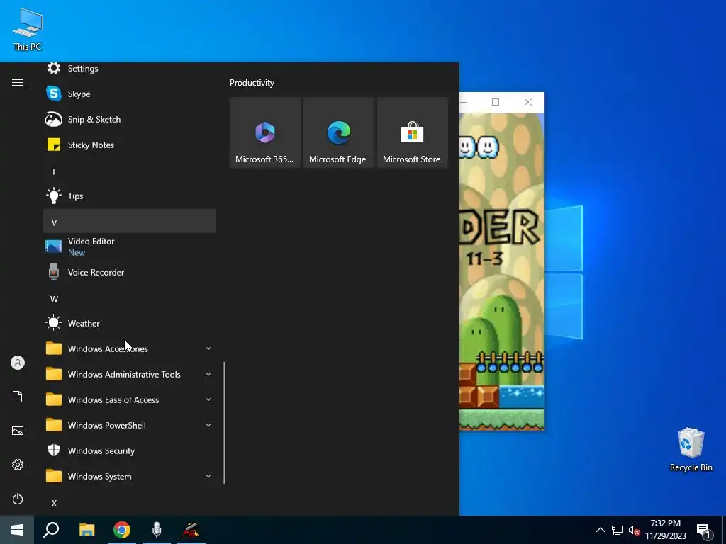The image size is (726, 544).
Task: Open This PC desktop icon
Action: [x=28, y=30]
